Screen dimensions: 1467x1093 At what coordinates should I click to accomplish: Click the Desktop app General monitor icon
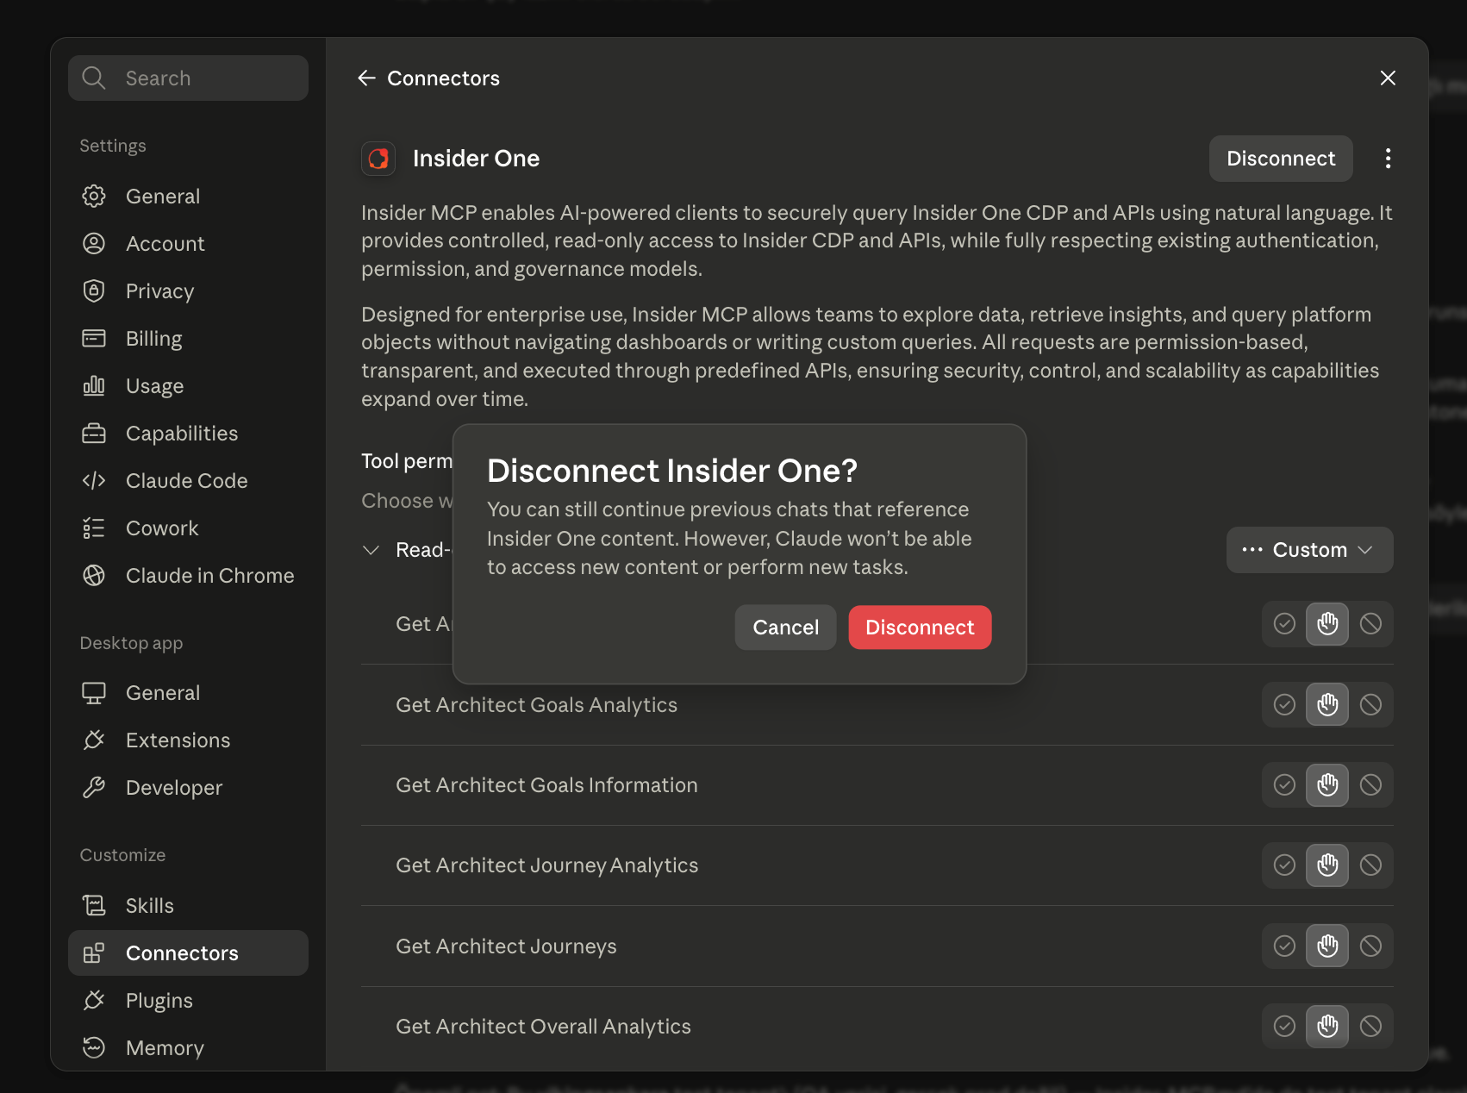[94, 693]
